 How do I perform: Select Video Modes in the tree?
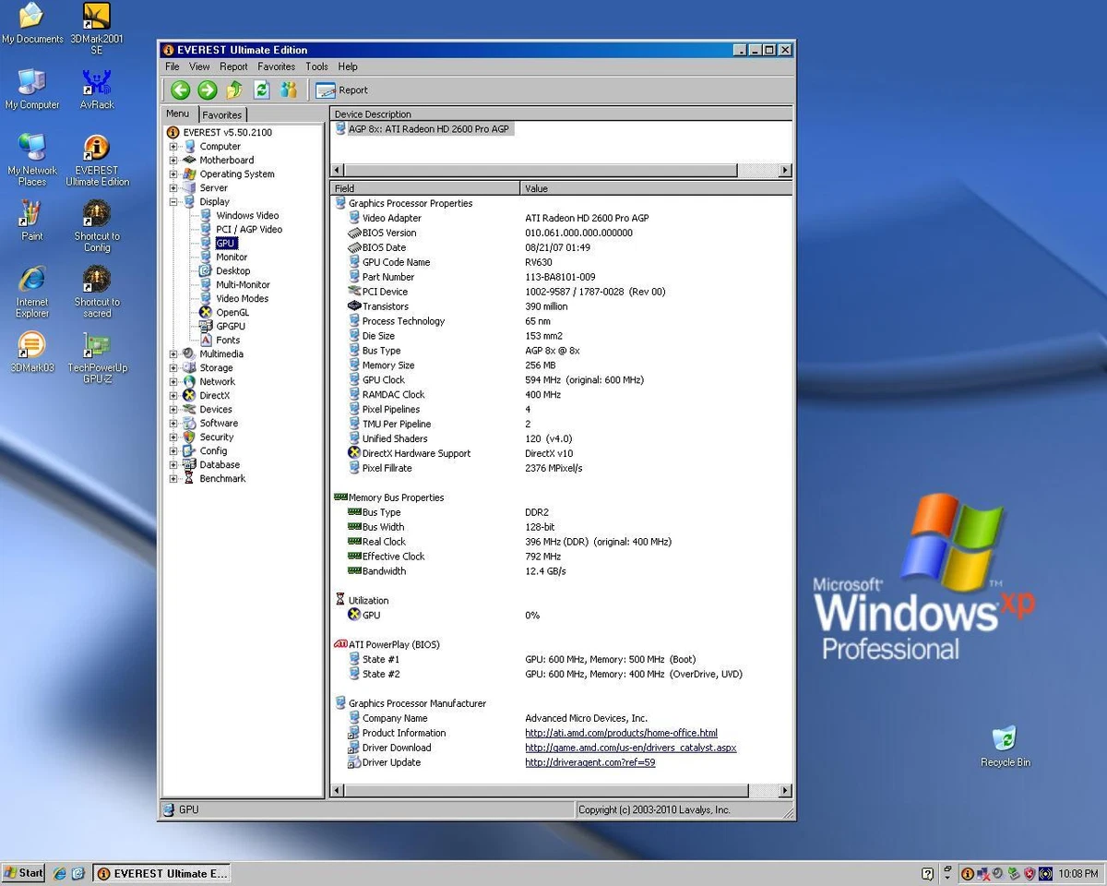243,299
